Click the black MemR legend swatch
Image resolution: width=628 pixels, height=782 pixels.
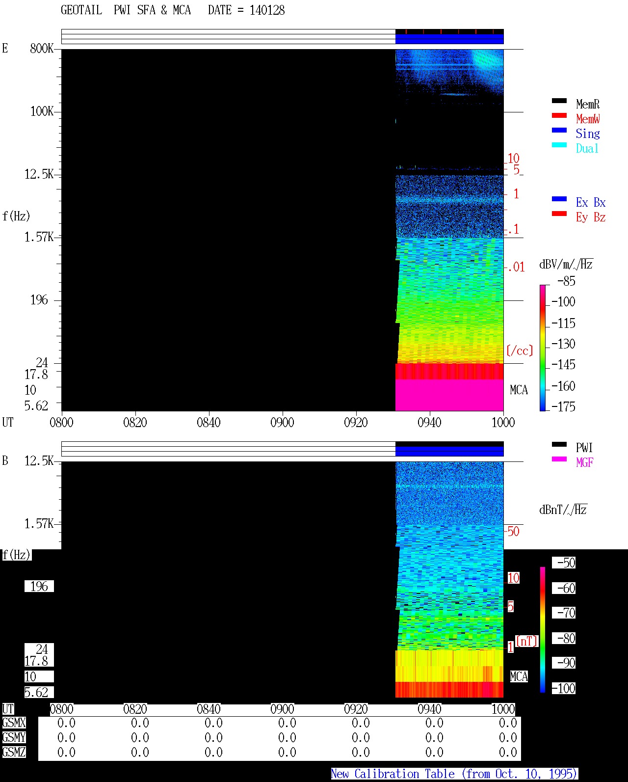[x=559, y=101]
